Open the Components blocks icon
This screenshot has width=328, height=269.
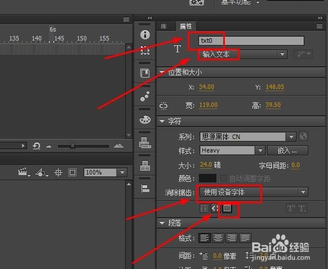point(145,166)
